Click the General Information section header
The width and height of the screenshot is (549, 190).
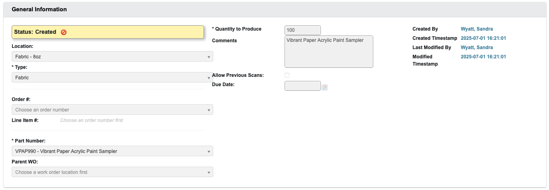pyautogui.click(x=40, y=9)
